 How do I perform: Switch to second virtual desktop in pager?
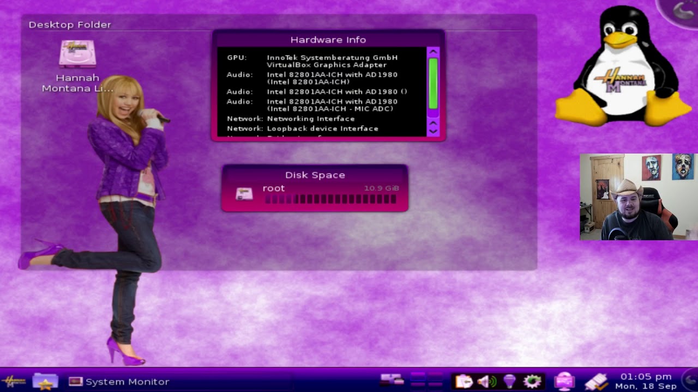click(x=435, y=376)
